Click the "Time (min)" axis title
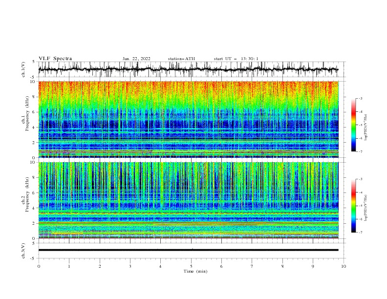 (195, 271)
